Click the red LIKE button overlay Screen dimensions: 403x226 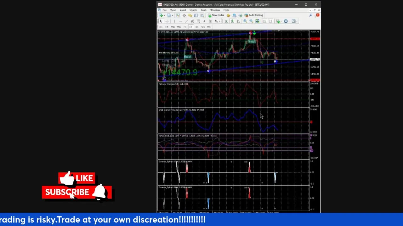(x=77, y=178)
